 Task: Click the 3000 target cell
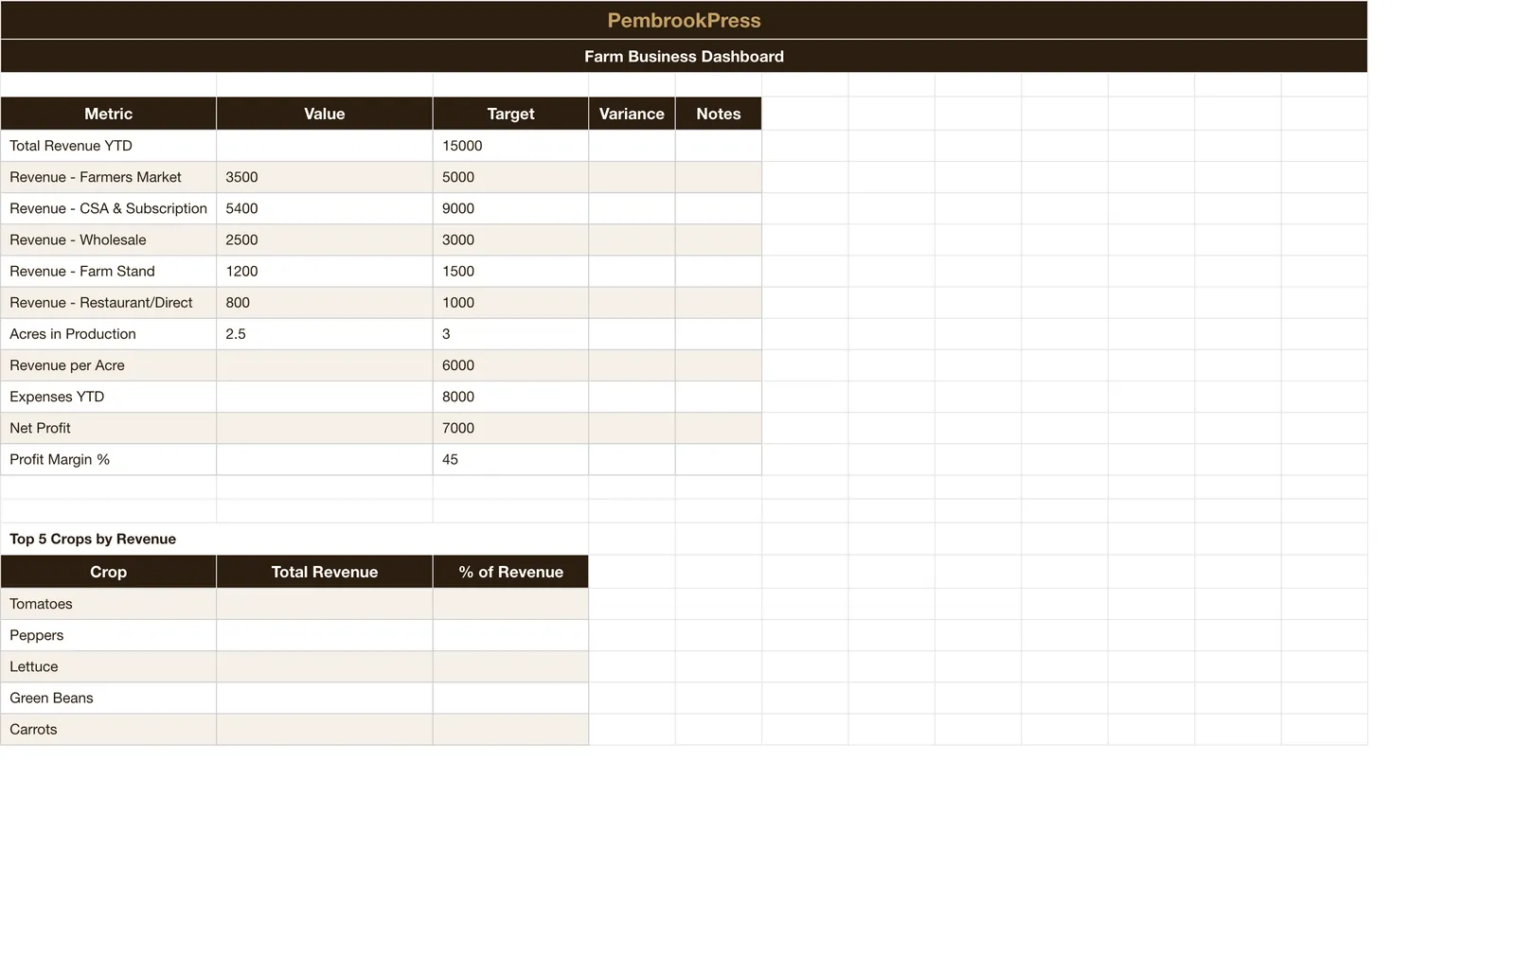pyautogui.click(x=510, y=239)
